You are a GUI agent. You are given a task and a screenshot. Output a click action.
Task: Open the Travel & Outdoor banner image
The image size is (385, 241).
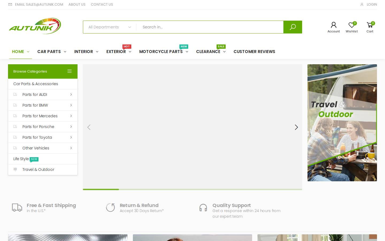coord(342,123)
